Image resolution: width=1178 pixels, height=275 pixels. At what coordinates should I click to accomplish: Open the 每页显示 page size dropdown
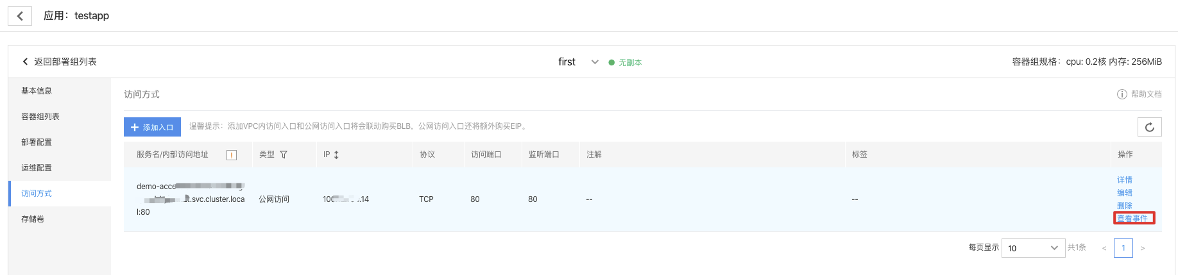point(1033,248)
